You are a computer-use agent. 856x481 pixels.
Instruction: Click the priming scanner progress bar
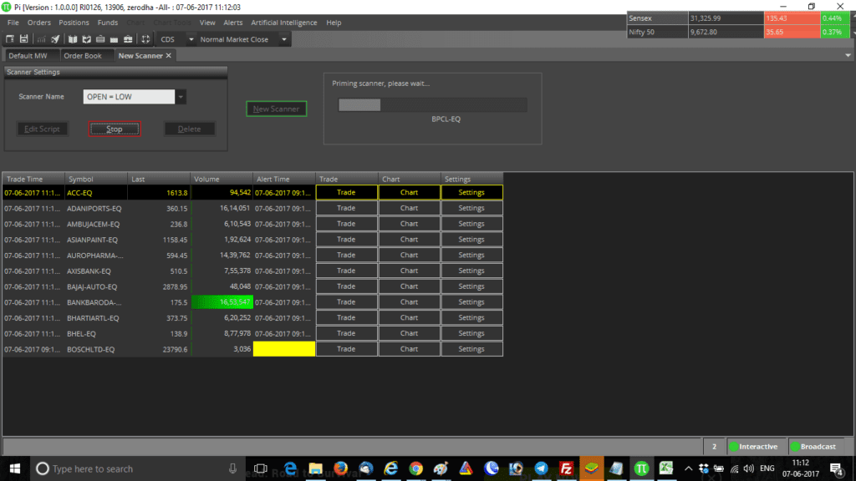(x=431, y=104)
